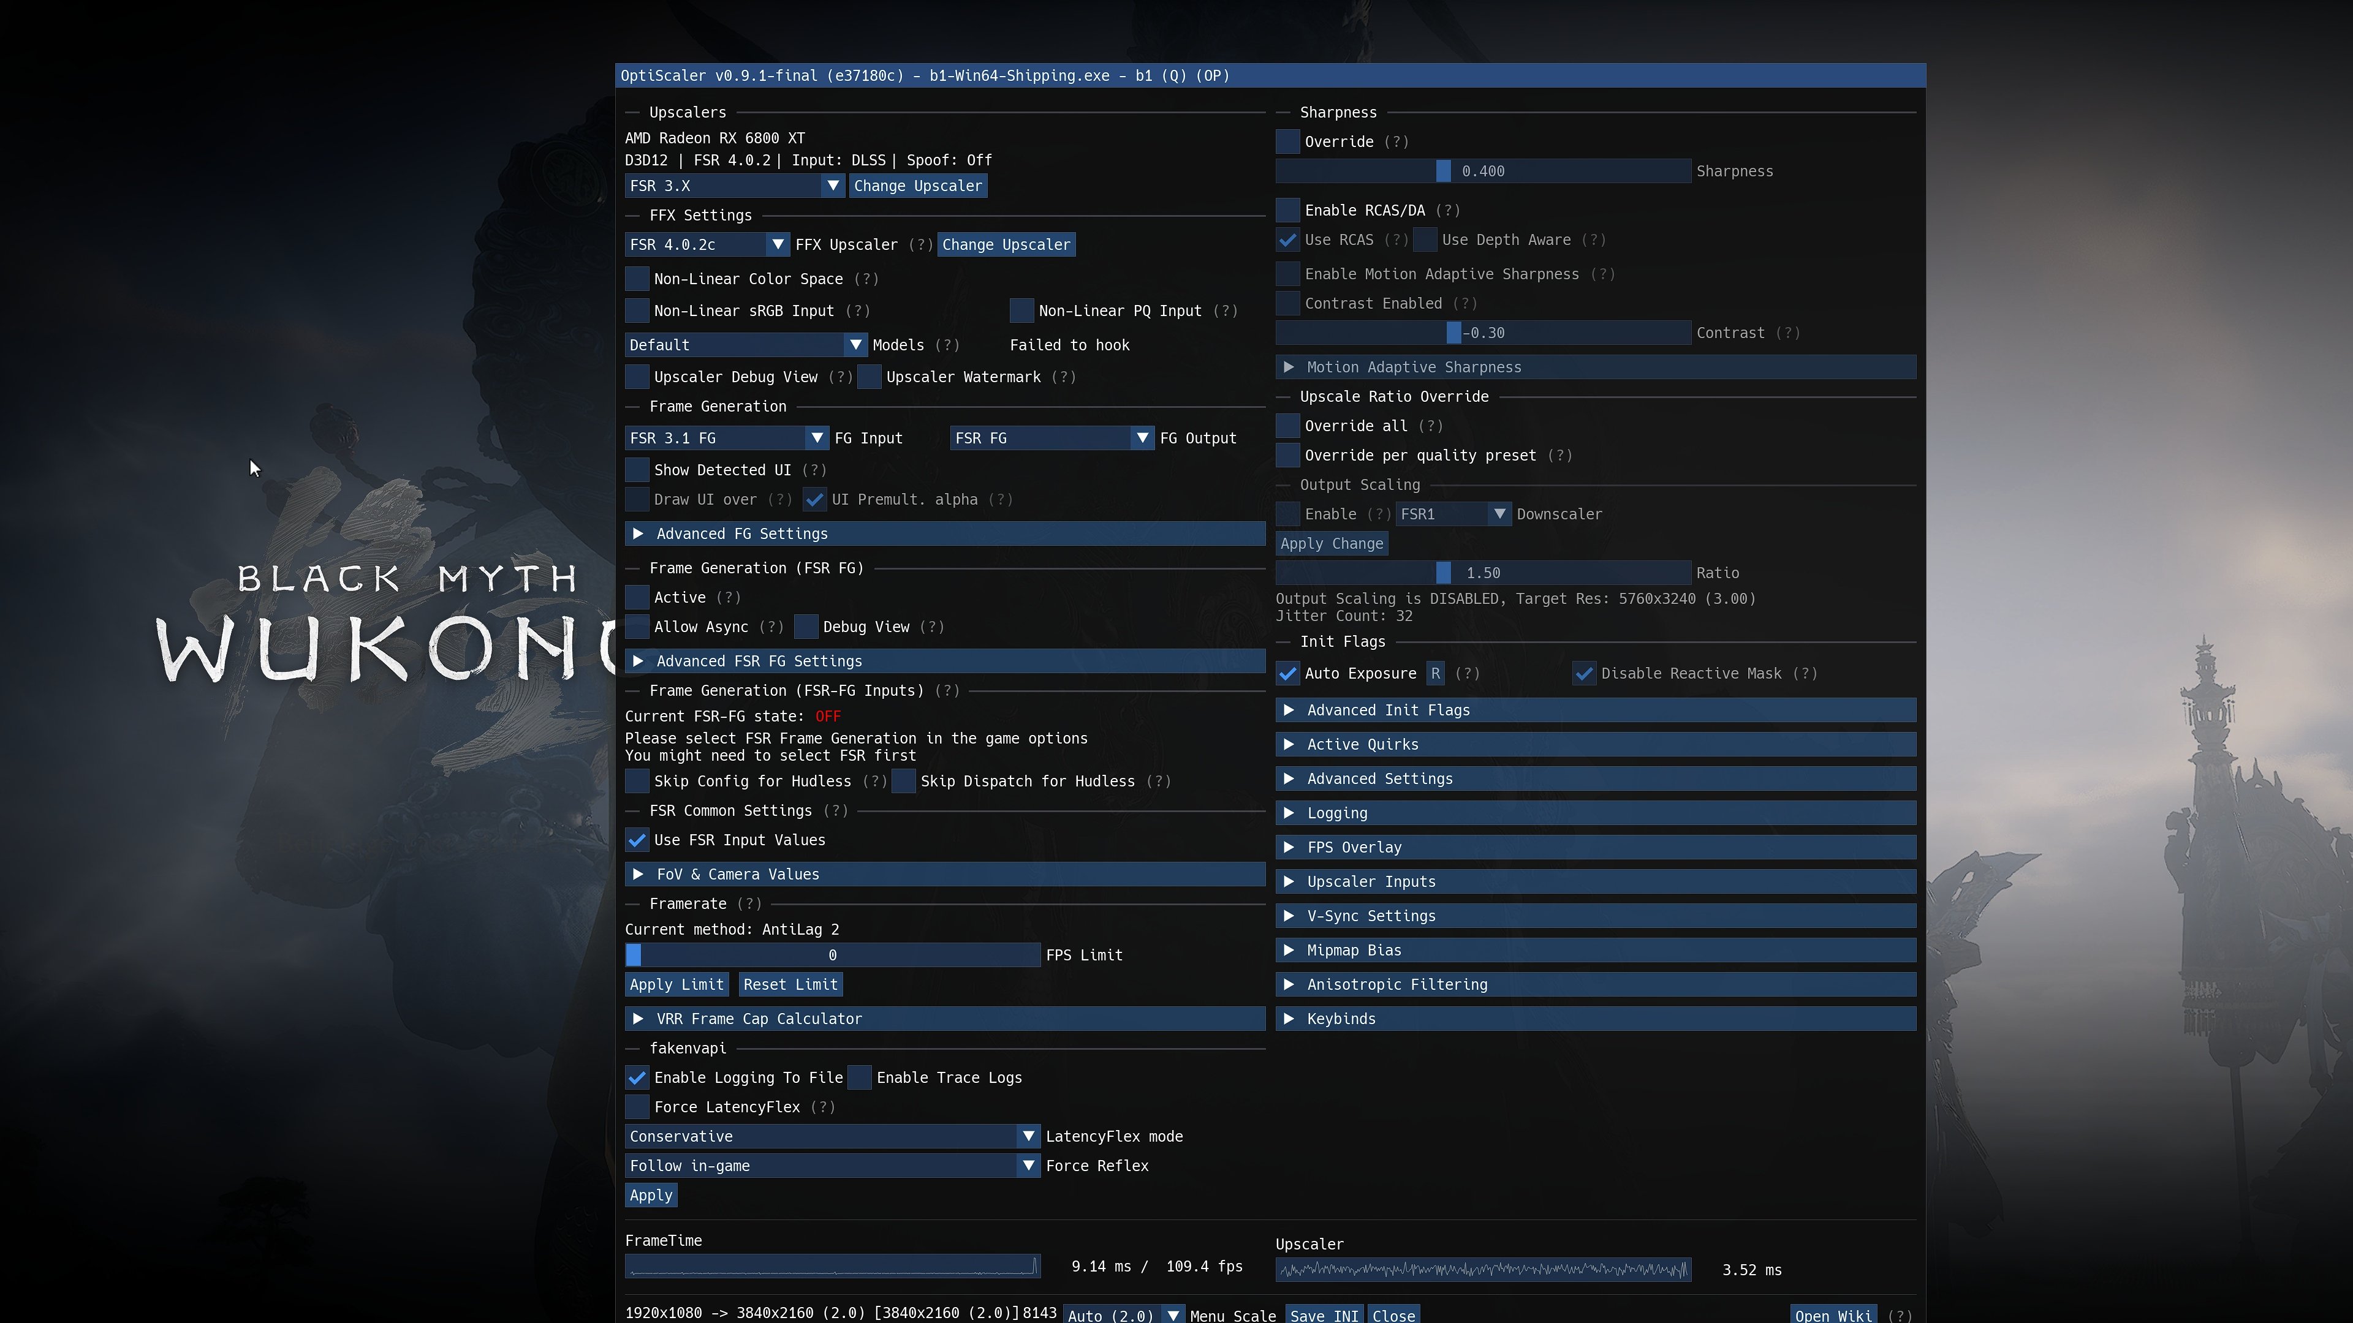Open the FFX Upscaler dropdown showing FSR 4.0.2c
The image size is (2353, 1323).
[x=707, y=245]
